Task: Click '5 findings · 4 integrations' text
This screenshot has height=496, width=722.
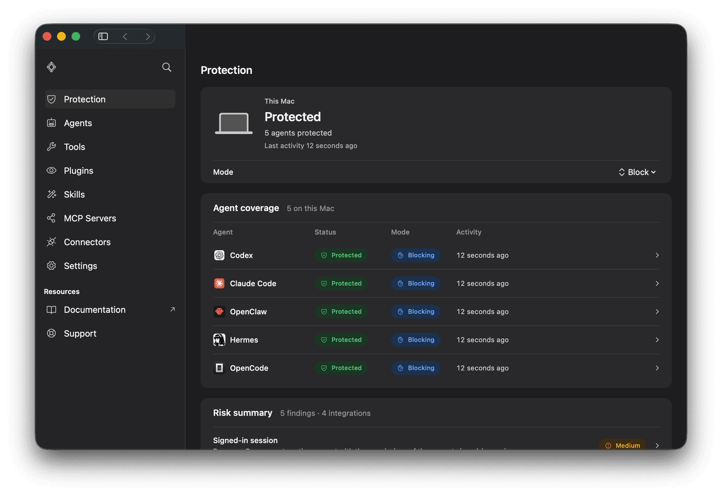Action: tap(325, 413)
